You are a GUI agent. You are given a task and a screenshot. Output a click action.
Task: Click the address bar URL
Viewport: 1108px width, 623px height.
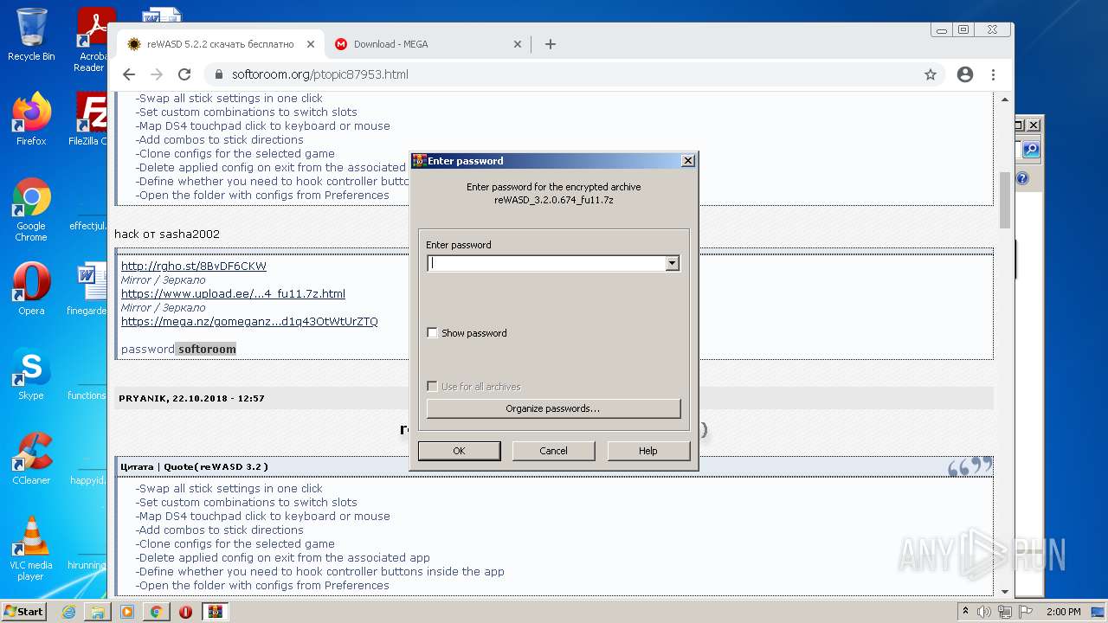320,74
